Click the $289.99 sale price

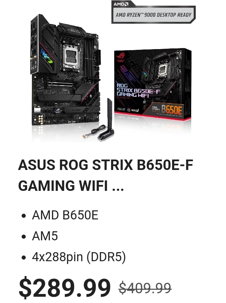point(64,287)
